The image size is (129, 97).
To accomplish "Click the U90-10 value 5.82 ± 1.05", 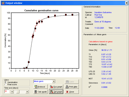I will 106,74.
